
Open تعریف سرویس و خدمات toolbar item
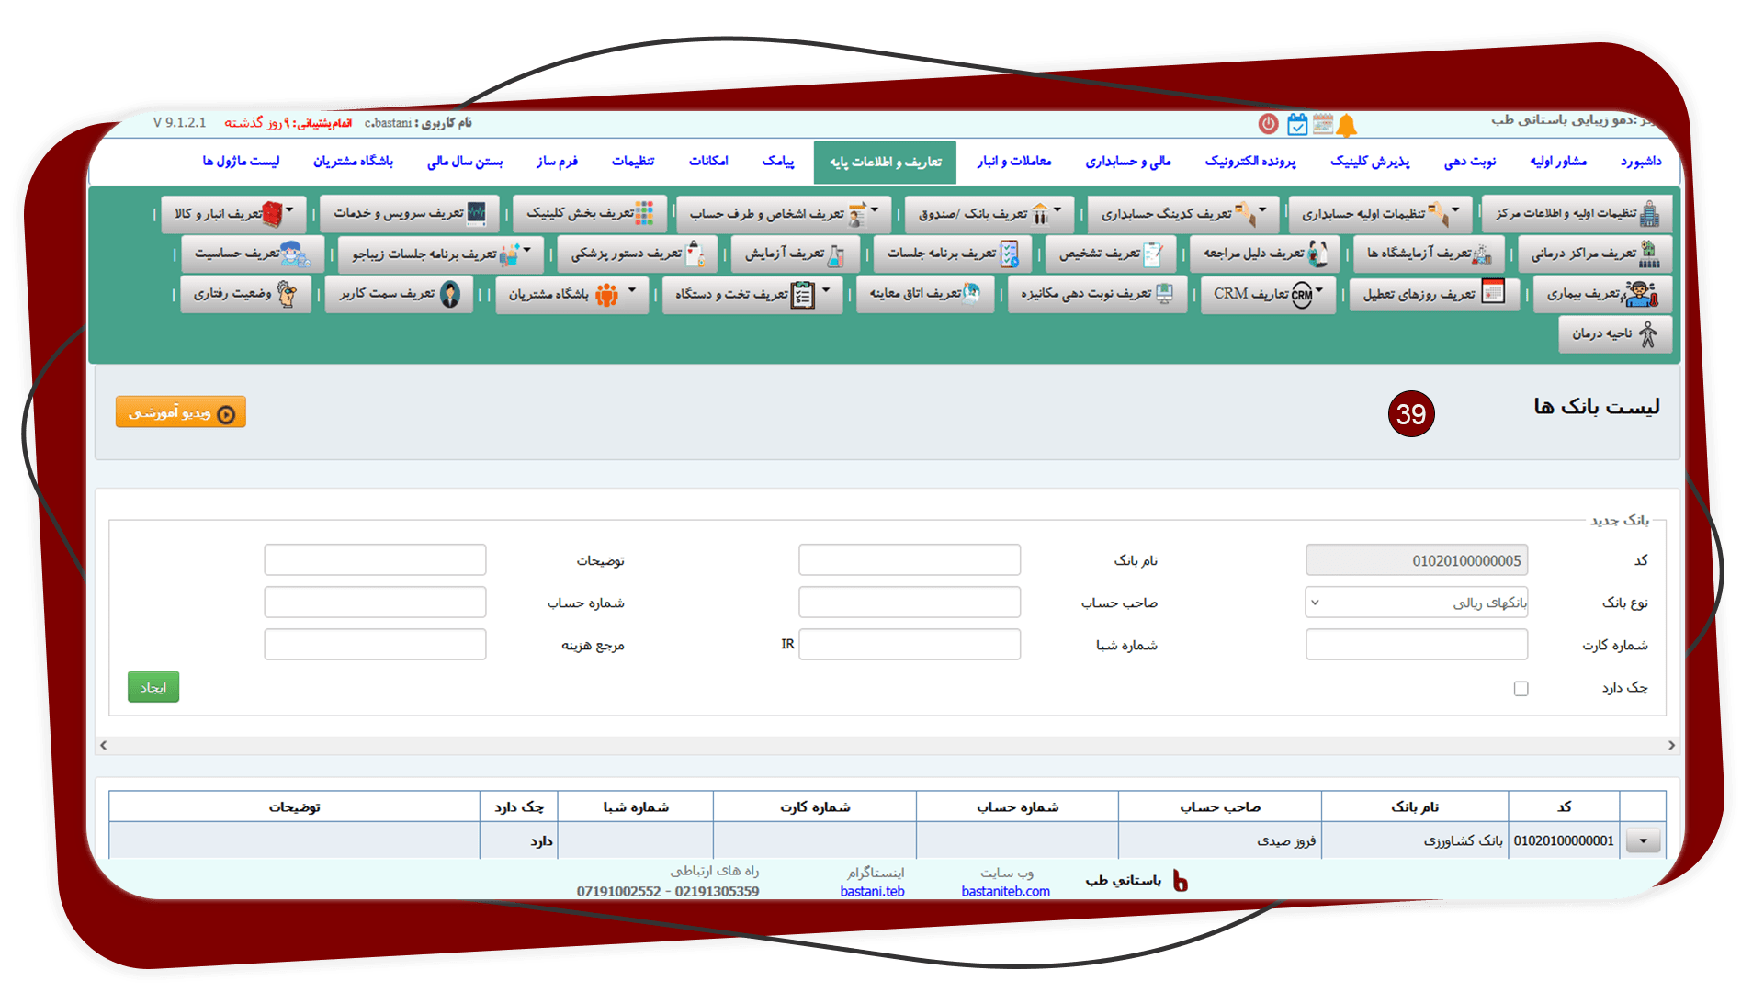410,213
